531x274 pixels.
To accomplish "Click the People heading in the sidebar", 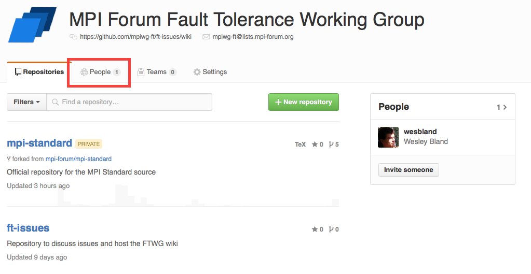I will [393, 107].
